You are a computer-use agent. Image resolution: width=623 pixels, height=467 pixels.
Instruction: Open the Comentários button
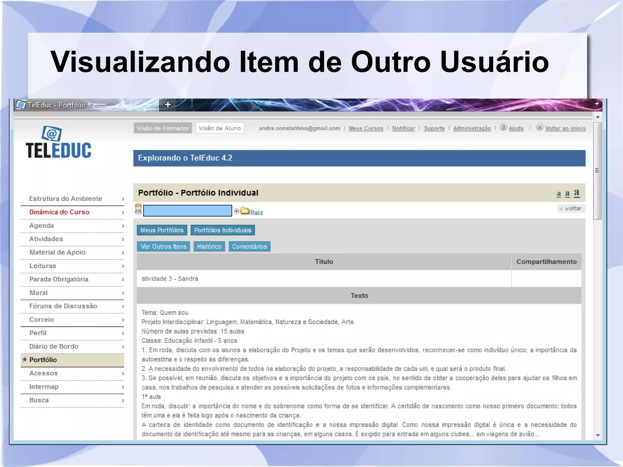point(249,247)
